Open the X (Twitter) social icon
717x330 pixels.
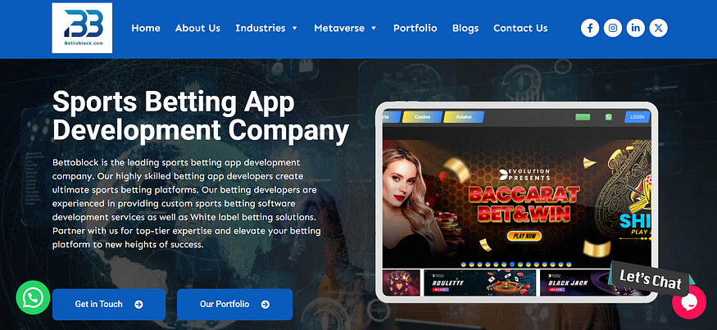pos(658,28)
